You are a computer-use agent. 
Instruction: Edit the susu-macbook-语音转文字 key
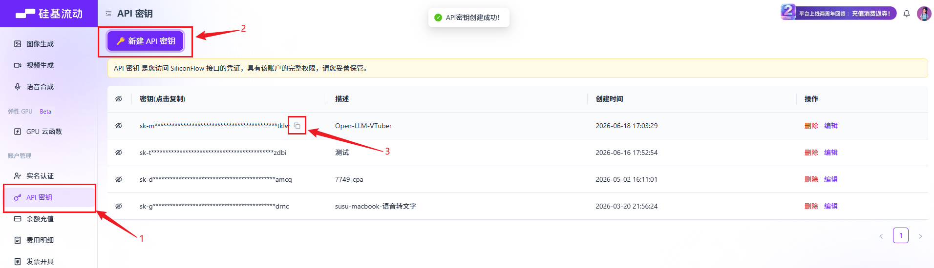click(x=831, y=206)
